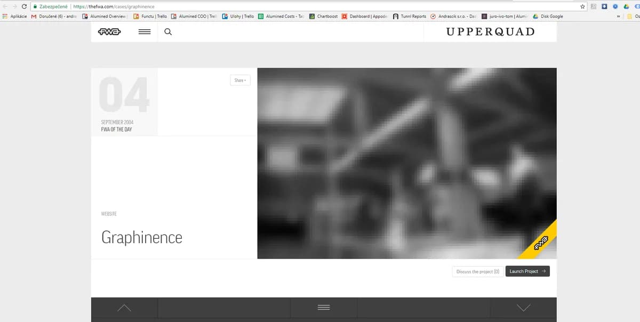
Task: Open Tunnl Reports bookmark
Action: pyautogui.click(x=410, y=17)
